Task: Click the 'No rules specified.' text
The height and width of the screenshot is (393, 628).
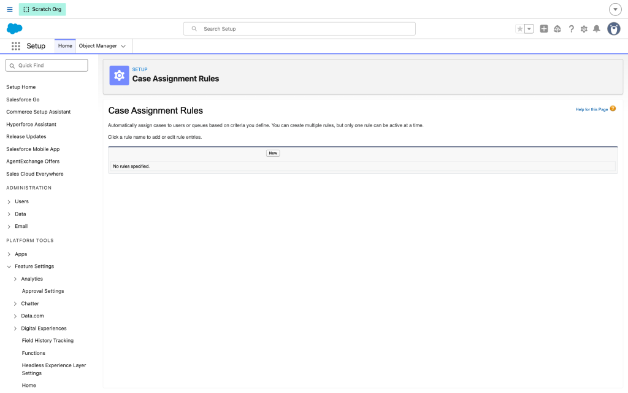Action: pyautogui.click(x=131, y=166)
